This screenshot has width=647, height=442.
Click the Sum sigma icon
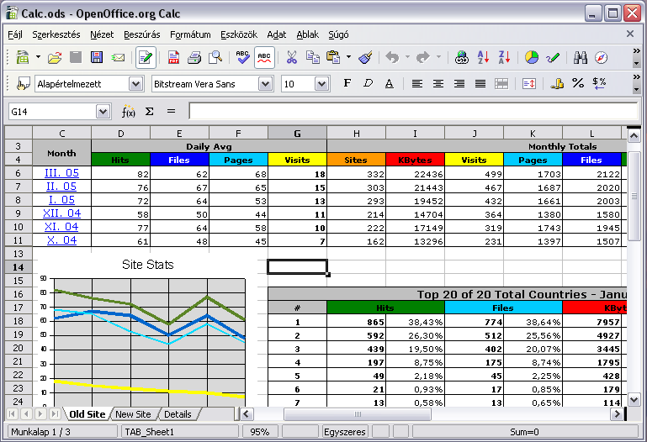coord(150,112)
